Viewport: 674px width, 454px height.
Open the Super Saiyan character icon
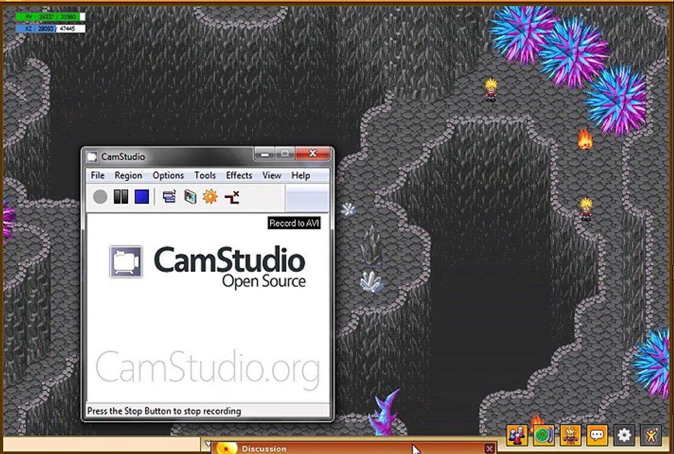pyautogui.click(x=571, y=435)
